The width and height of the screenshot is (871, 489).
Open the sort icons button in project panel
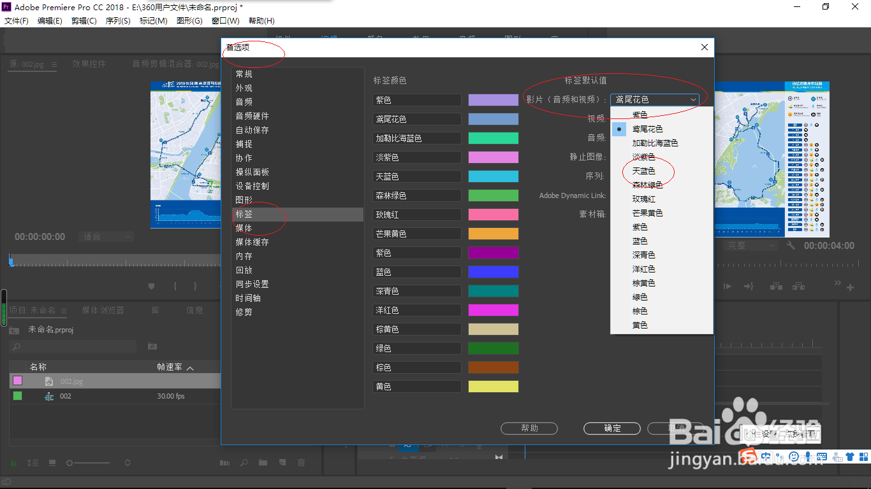(128, 463)
